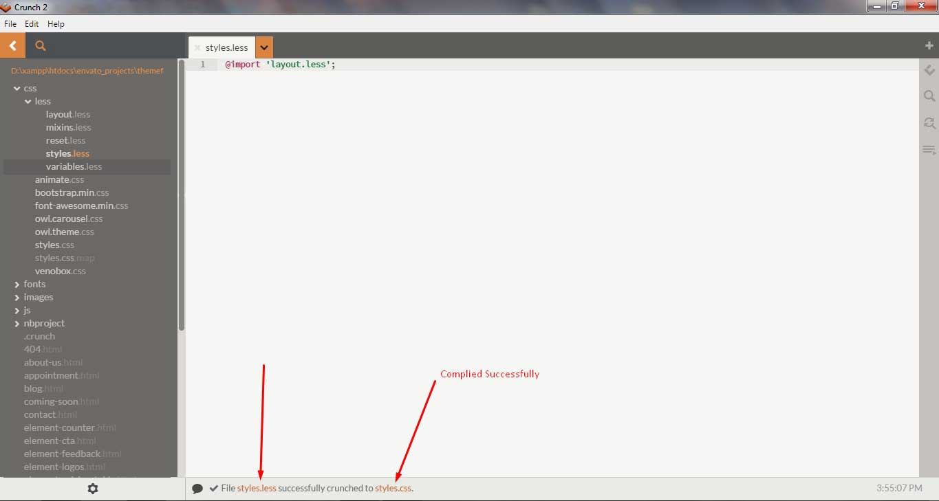
Task: Open find in editor magnifier icon
Action: click(x=929, y=96)
